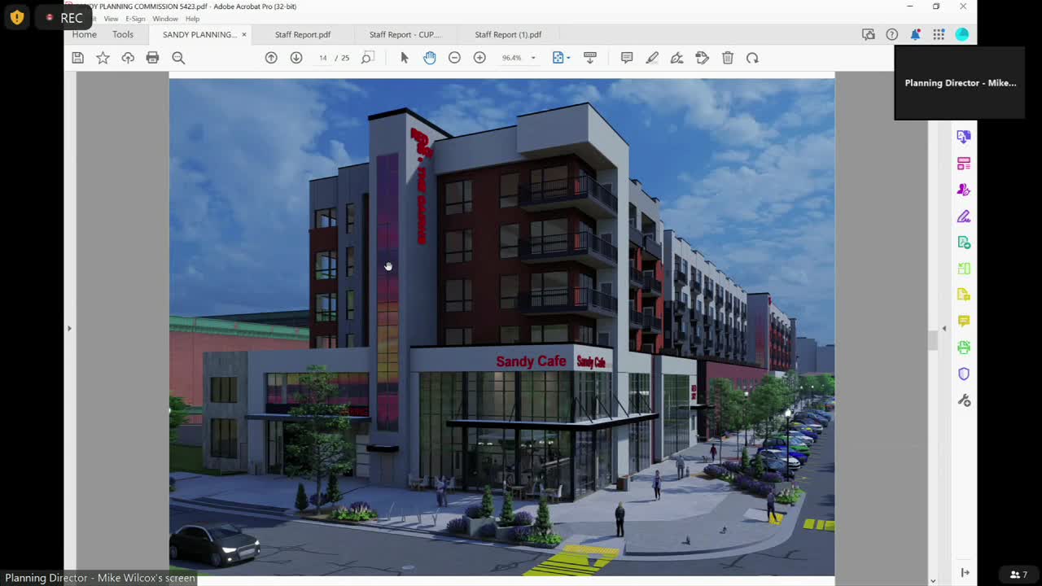Open the Protect shield tool

(964, 374)
